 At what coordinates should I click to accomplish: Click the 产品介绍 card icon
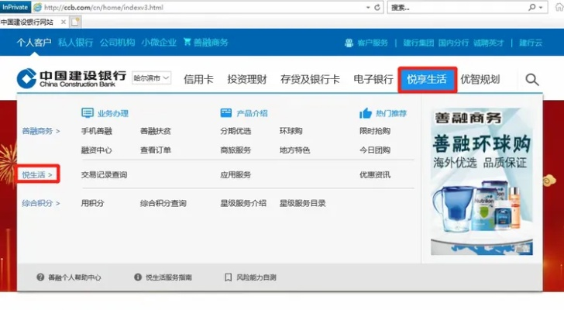226,113
